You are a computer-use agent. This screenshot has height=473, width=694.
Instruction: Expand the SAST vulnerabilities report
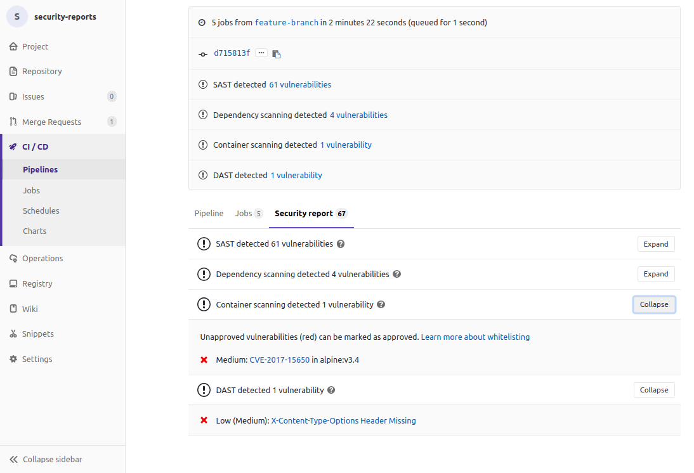click(656, 243)
